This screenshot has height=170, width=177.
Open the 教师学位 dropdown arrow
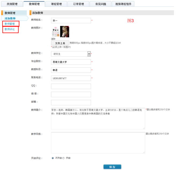pos(89,54)
